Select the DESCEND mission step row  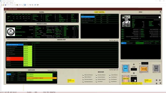62,62
